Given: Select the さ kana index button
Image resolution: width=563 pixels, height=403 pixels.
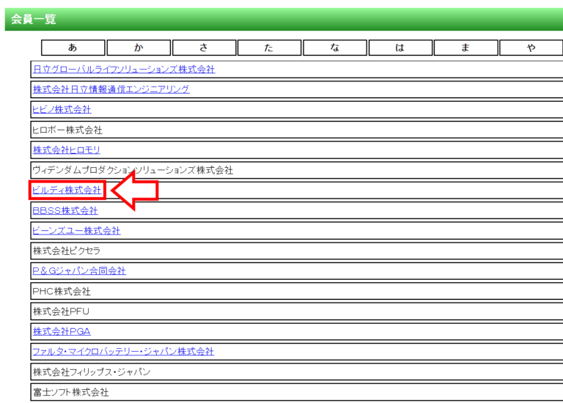Looking at the screenshot, I should point(204,48).
